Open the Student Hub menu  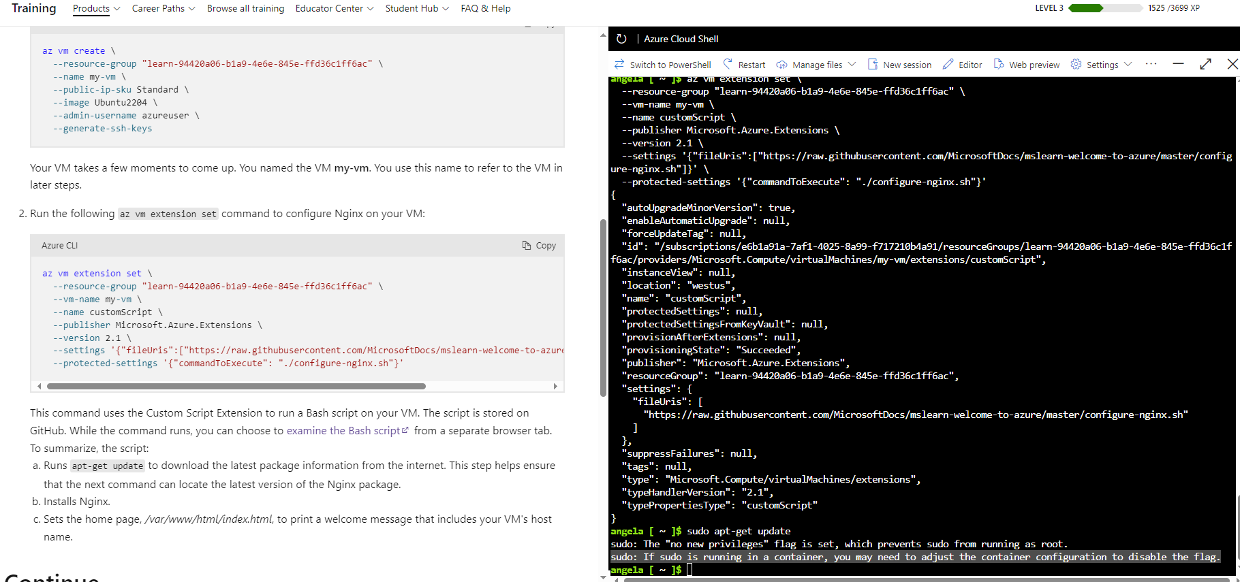click(417, 8)
